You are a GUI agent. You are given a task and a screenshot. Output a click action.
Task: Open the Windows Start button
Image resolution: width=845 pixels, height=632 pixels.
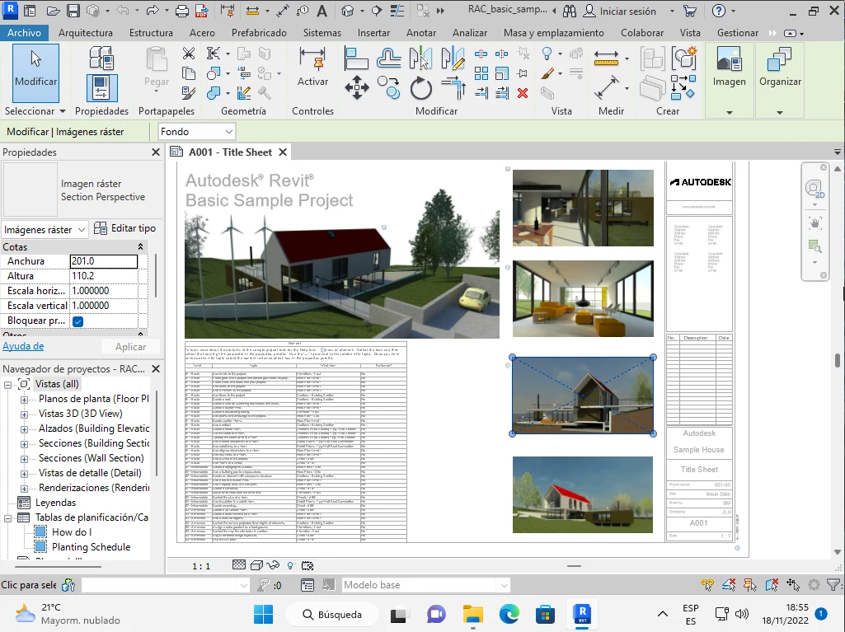pyautogui.click(x=263, y=614)
